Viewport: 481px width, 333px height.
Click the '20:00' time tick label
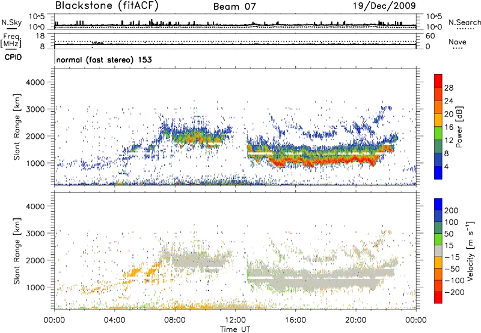pos(356,320)
